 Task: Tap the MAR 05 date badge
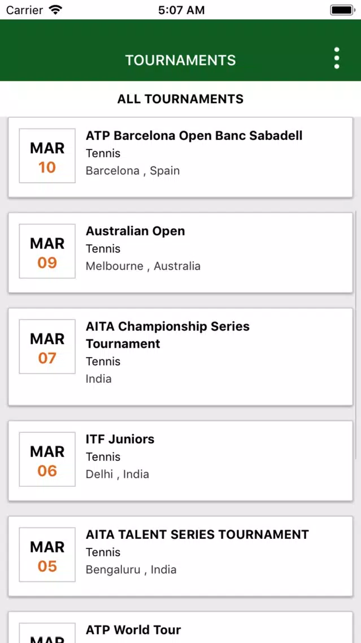[x=47, y=555]
